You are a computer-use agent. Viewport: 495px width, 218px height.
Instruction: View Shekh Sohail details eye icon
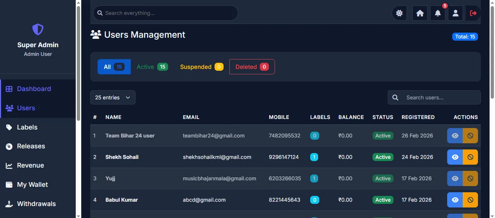click(455, 157)
